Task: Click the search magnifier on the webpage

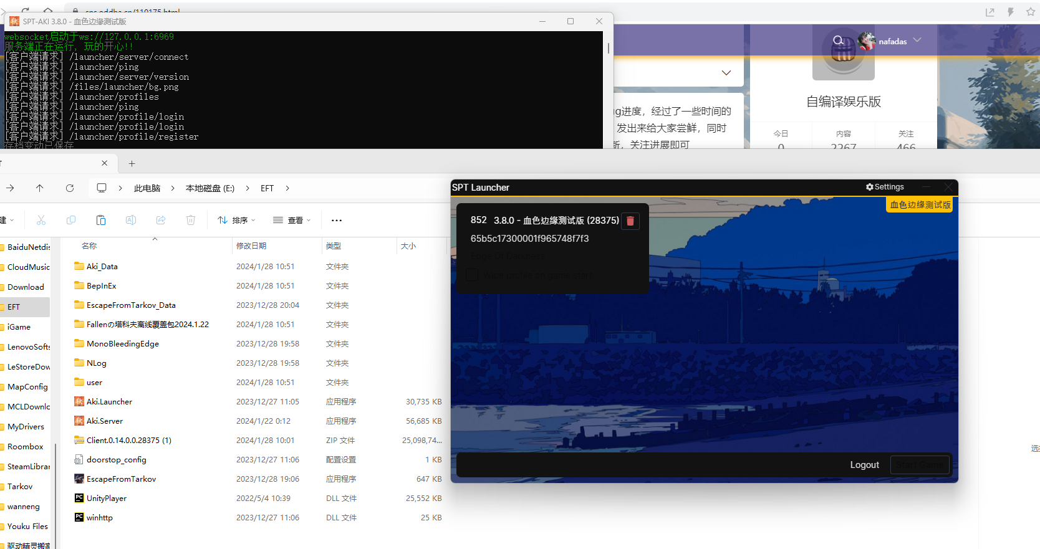Action: (x=839, y=41)
